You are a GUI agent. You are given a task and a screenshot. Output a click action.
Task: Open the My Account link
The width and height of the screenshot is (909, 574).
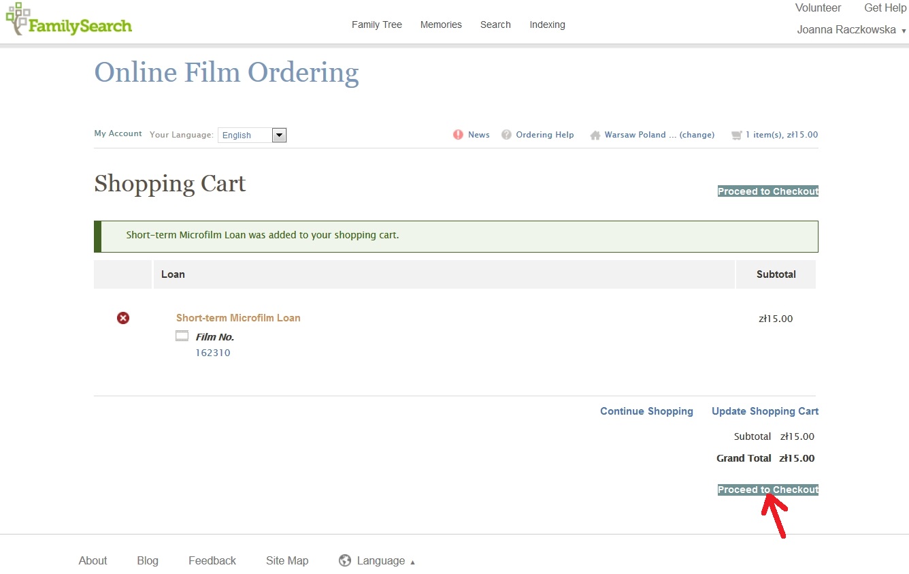(118, 133)
